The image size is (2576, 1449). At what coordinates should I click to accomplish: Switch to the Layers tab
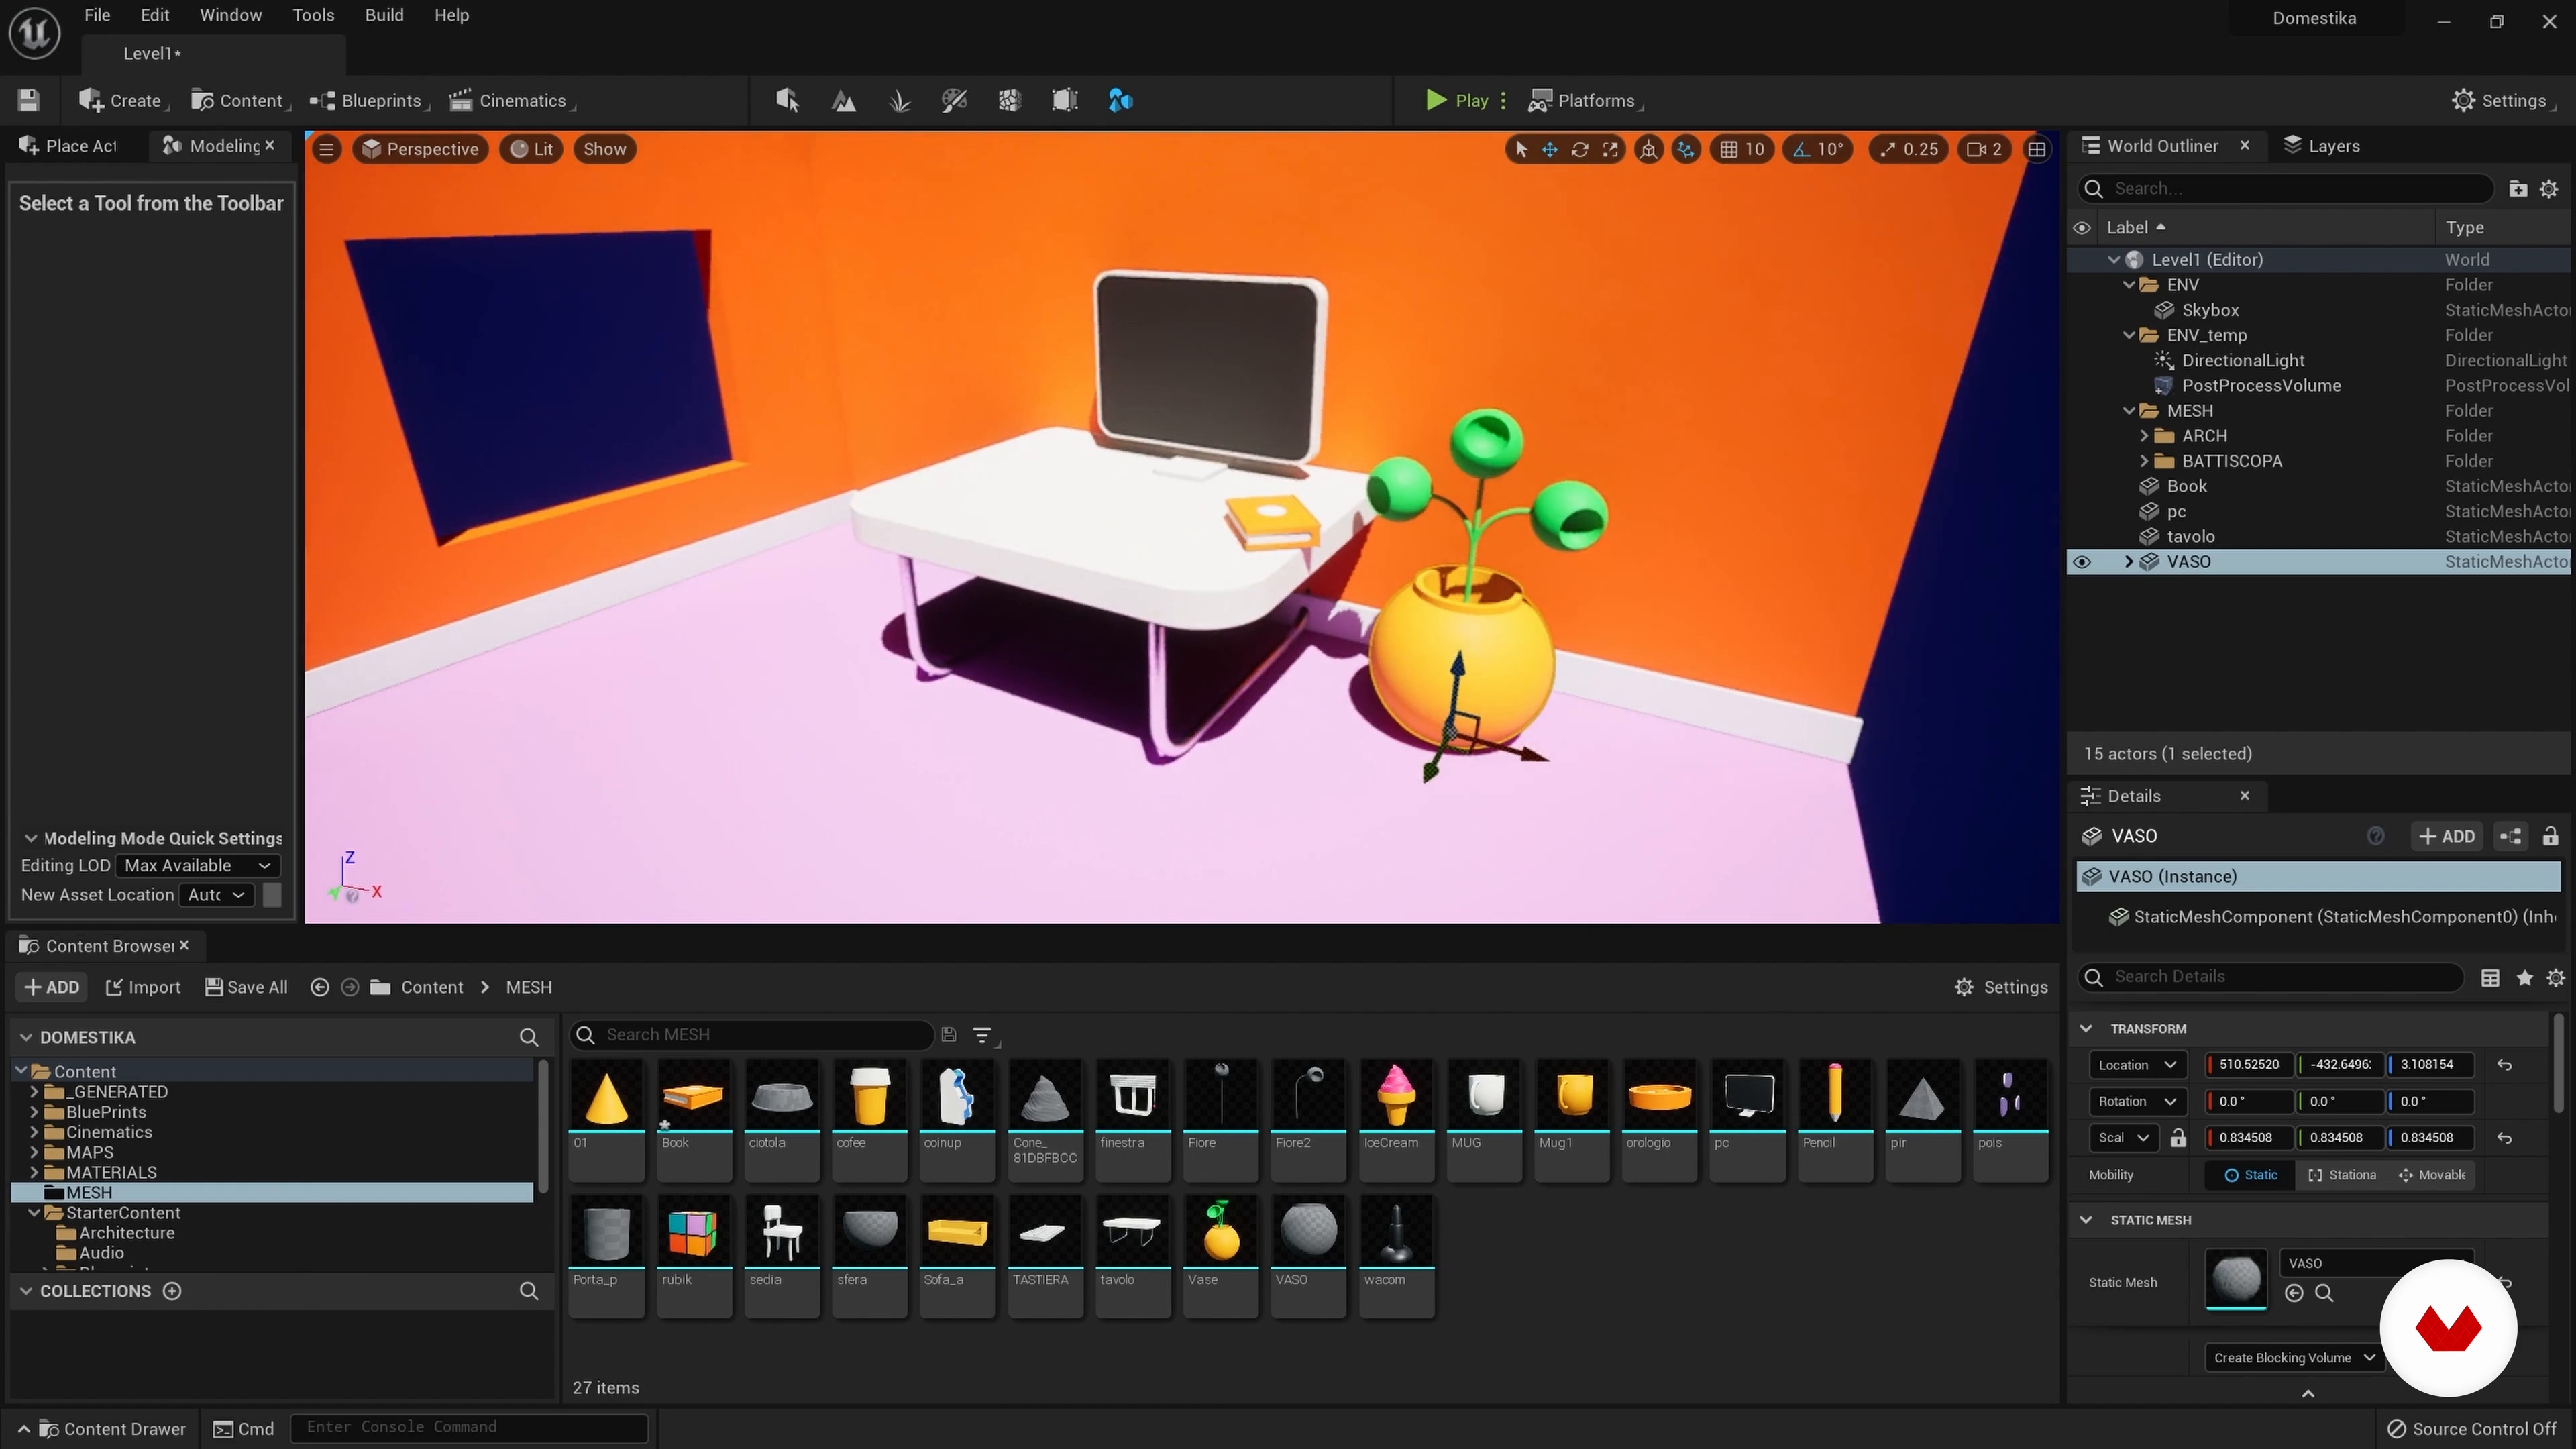pos(2321,146)
